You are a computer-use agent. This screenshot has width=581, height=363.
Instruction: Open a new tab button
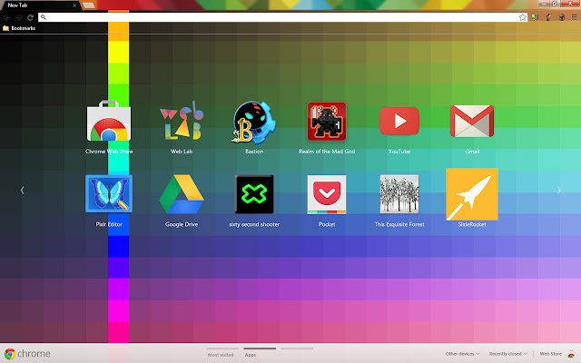[x=88, y=5]
